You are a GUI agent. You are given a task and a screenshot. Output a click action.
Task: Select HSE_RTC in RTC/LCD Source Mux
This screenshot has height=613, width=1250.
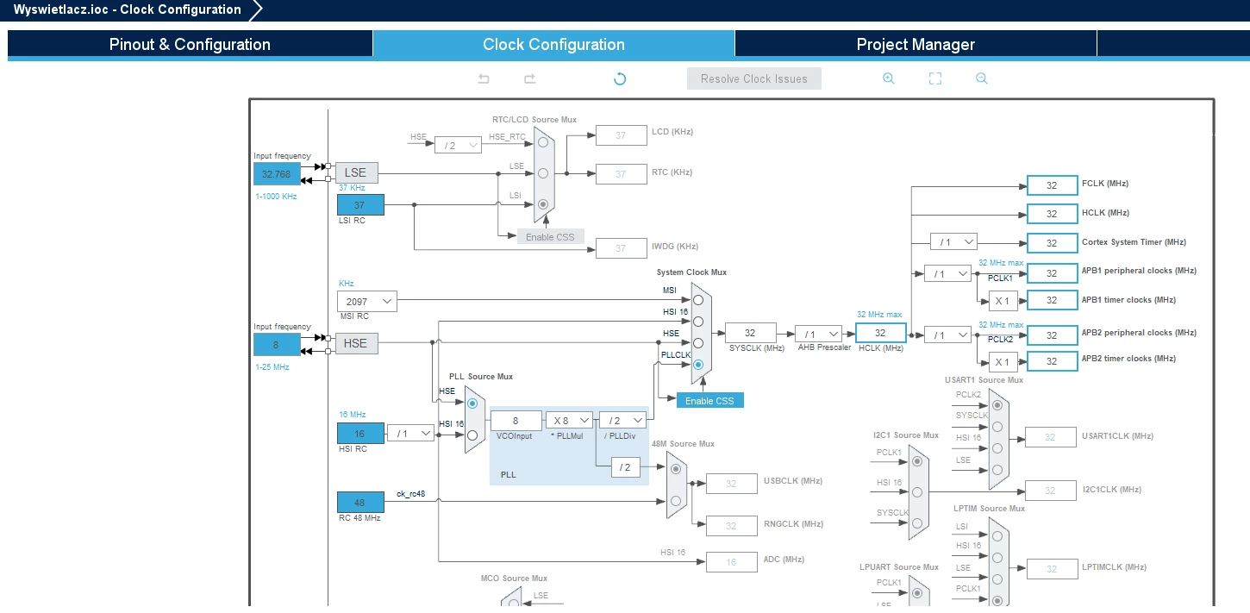tap(543, 142)
